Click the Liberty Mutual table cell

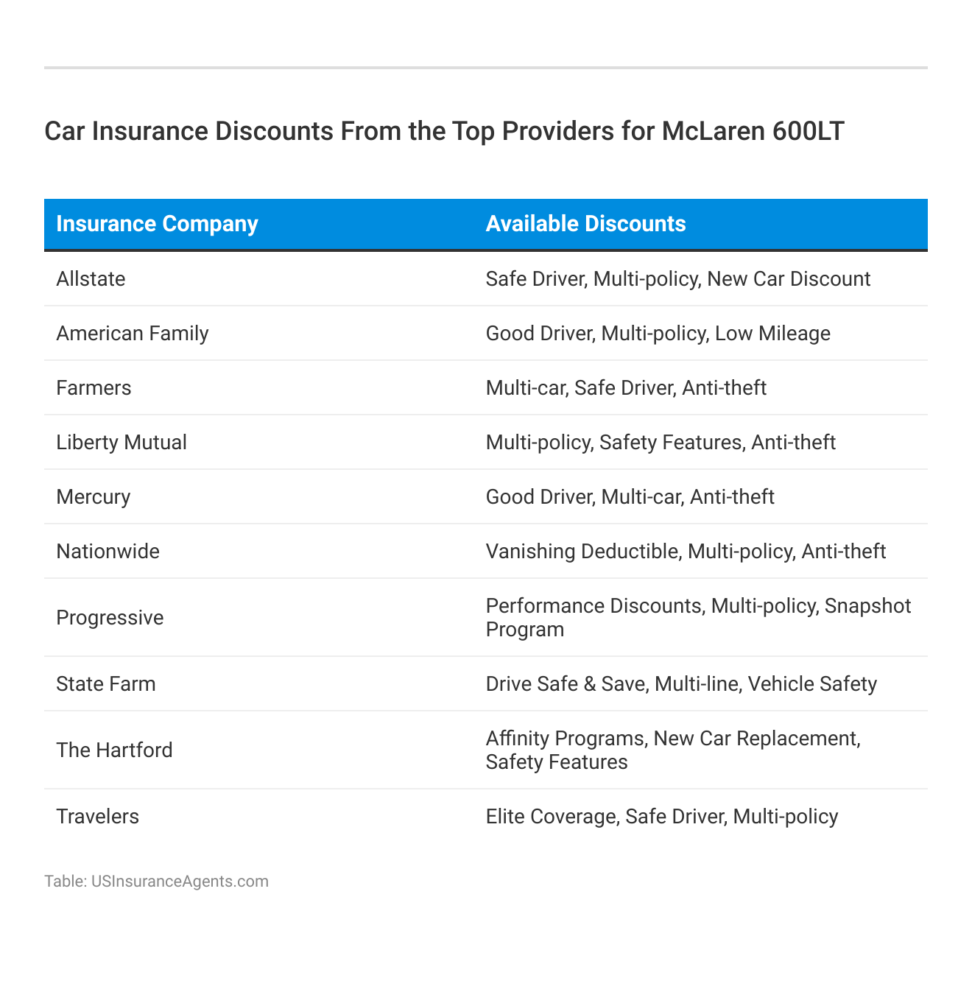click(x=121, y=443)
